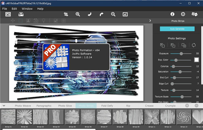Click the Auto Generate button
Image resolution: width=203 pixels, height=130 pixels.
[x=177, y=29]
